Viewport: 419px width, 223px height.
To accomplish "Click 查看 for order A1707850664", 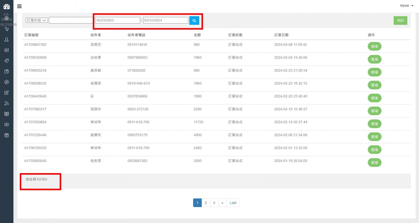I will tap(374, 124).
